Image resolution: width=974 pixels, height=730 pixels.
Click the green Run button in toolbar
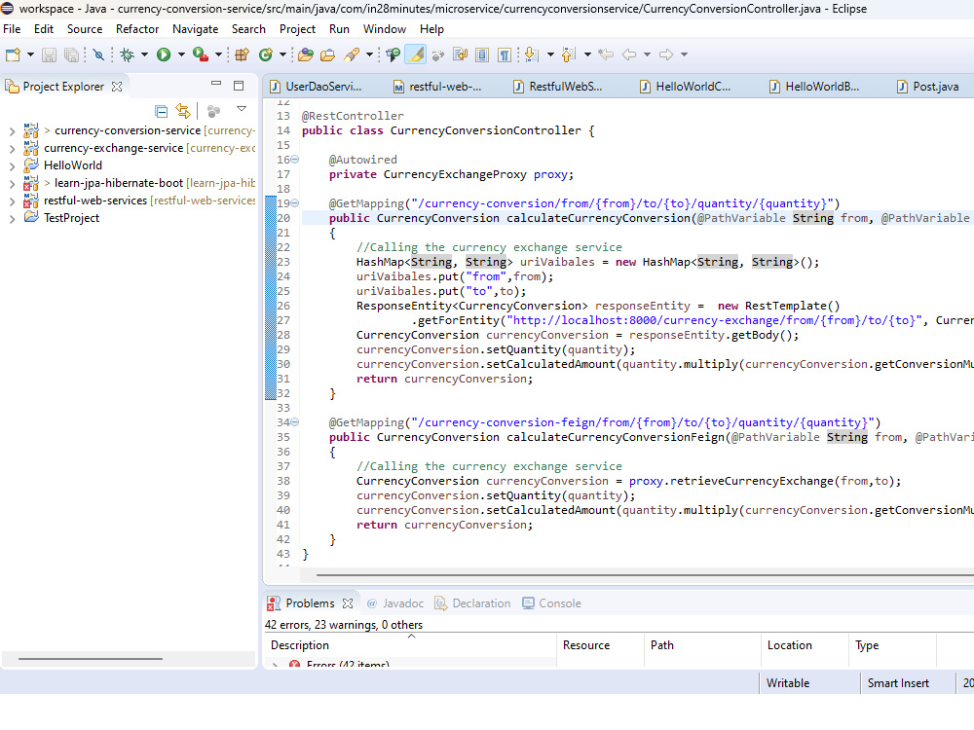(164, 55)
